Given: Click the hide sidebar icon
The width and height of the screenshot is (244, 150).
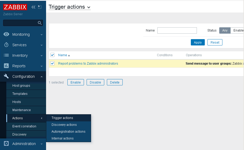Looking at the screenshot, I should pos(40,7).
